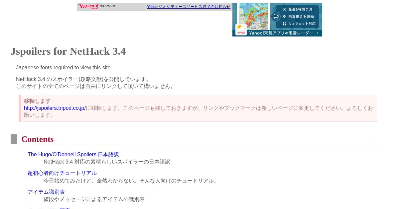Open the Yahoo weather app ad banner
The height and width of the screenshot is (209, 399).
[x=277, y=20]
